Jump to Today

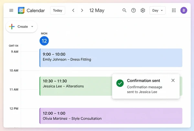click(58, 10)
